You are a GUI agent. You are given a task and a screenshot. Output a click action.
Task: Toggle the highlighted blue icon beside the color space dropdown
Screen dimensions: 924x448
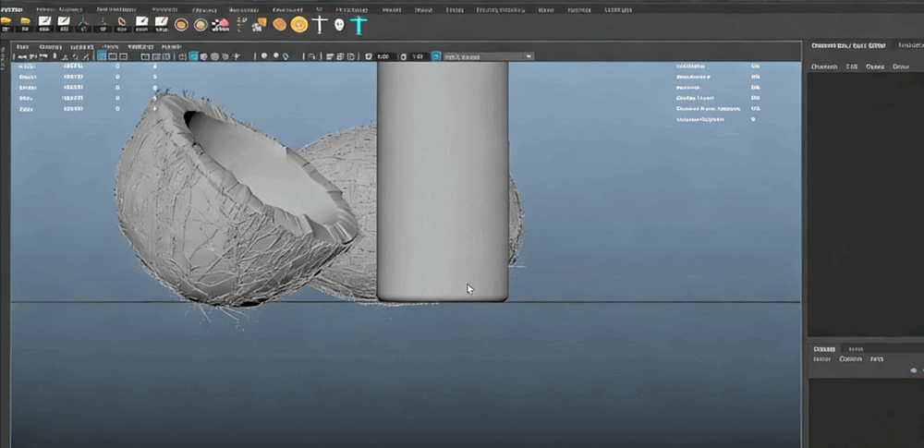[x=435, y=56]
